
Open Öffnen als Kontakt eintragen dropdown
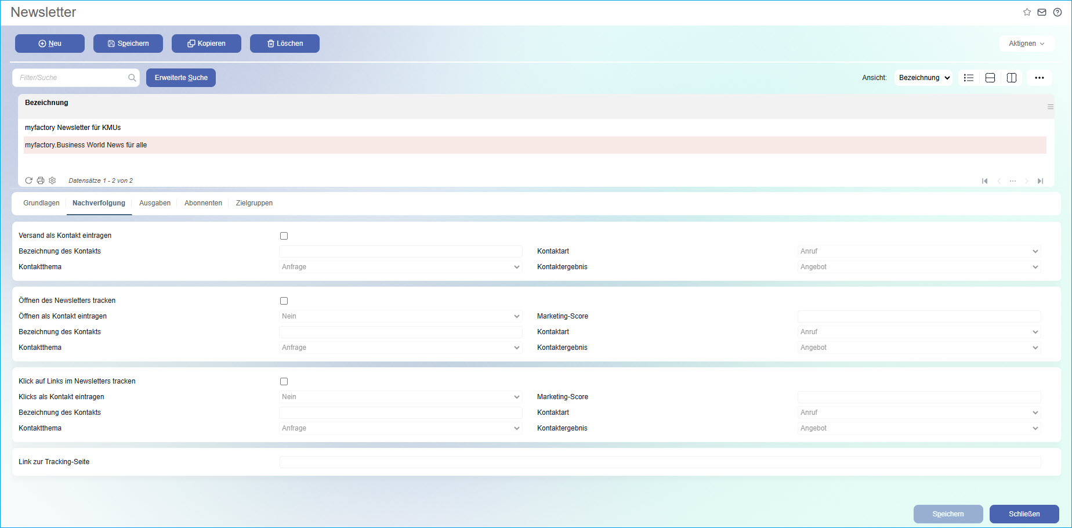(x=400, y=316)
